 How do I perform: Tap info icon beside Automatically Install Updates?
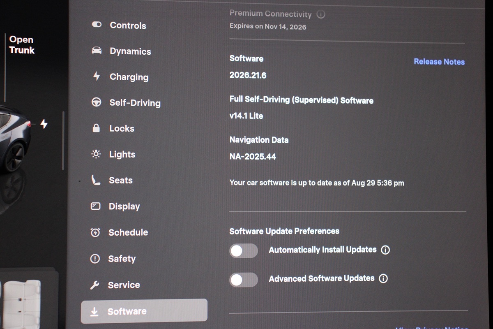coord(385,250)
